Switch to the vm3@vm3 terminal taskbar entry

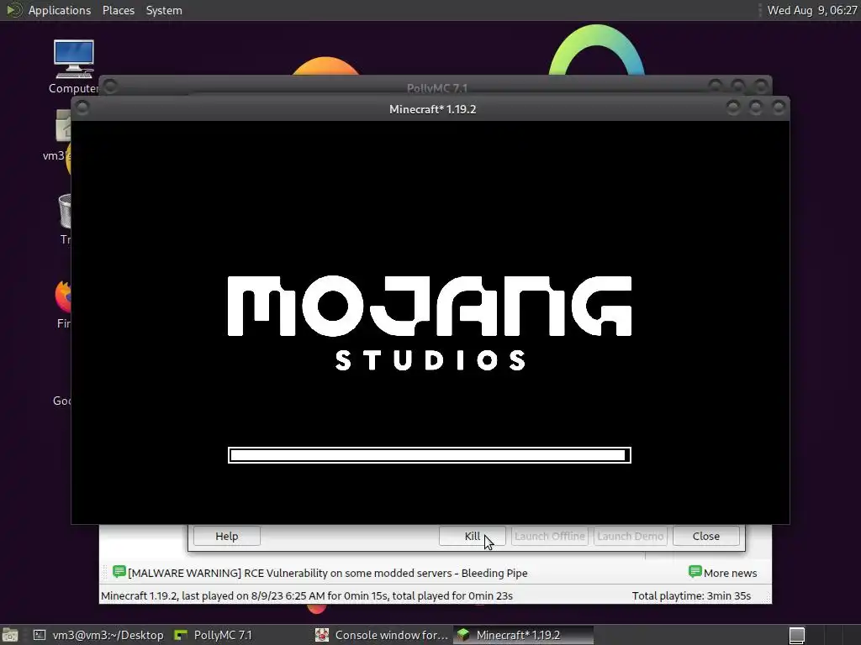pyautogui.click(x=99, y=635)
